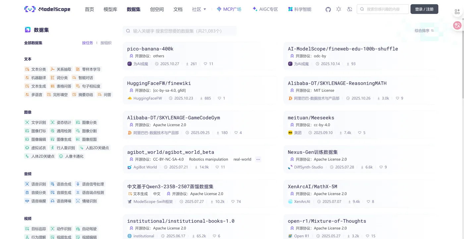Click the dataset keyword search input field
The image size is (464, 239).
pos(180,30)
